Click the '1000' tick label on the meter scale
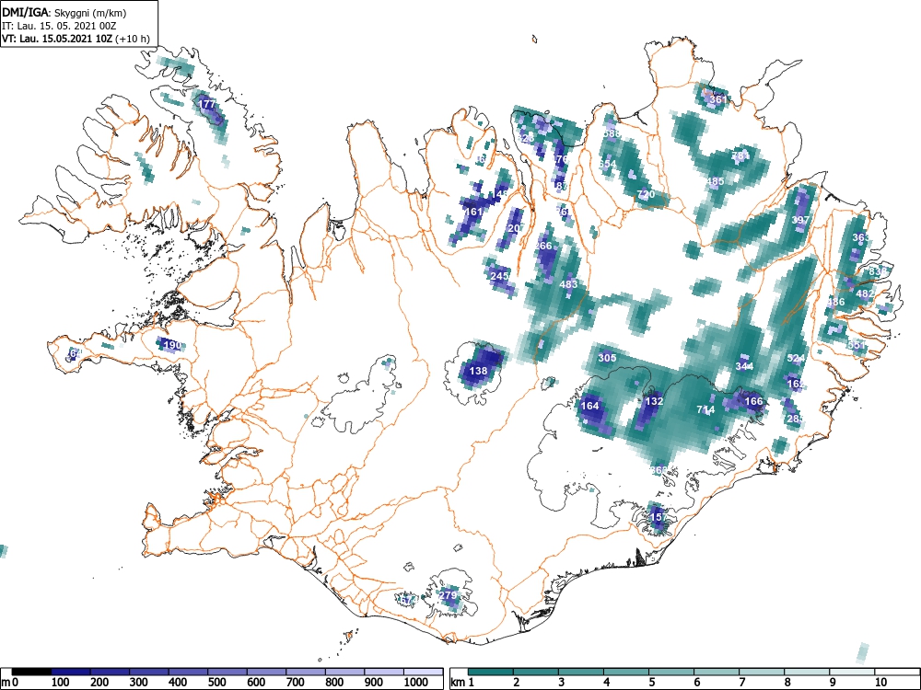The width and height of the screenshot is (921, 690). pos(417,683)
